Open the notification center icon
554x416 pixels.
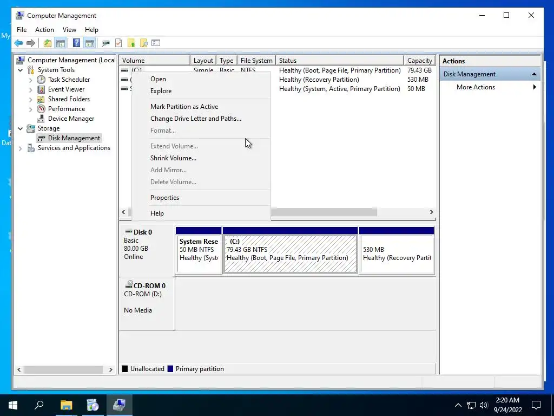[536, 405]
